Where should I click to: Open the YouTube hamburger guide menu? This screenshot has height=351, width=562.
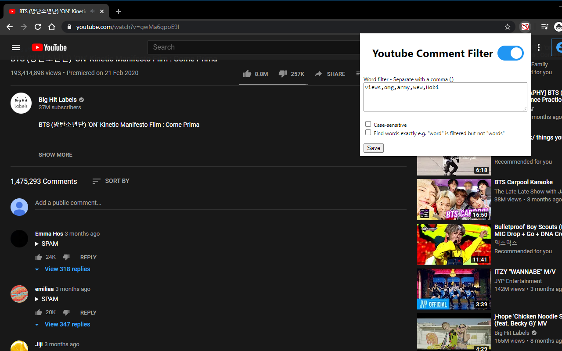click(16, 47)
